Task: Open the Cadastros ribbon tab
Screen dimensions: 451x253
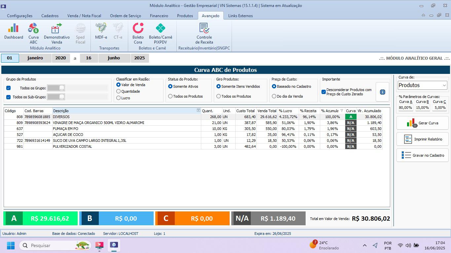Action: [x=50, y=16]
